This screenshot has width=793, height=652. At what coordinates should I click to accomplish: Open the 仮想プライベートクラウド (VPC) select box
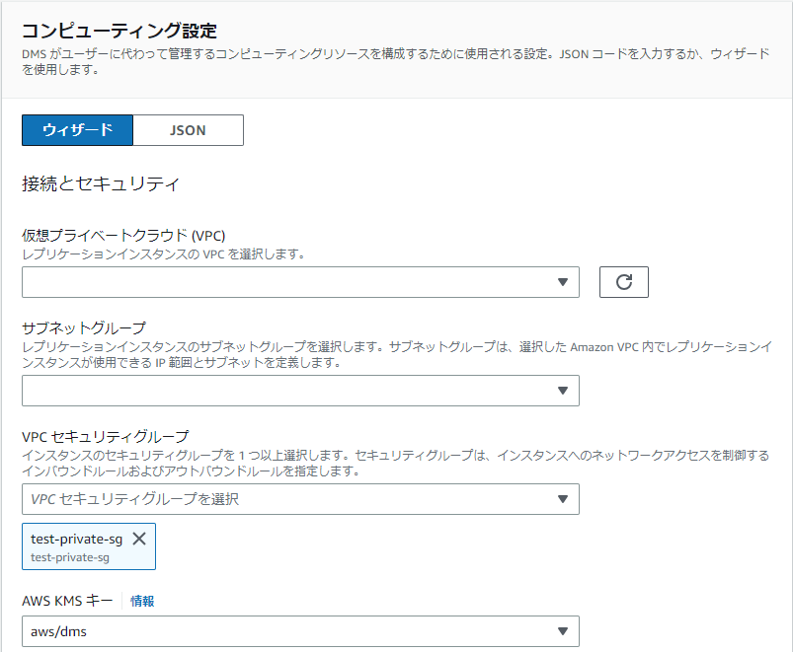300,282
